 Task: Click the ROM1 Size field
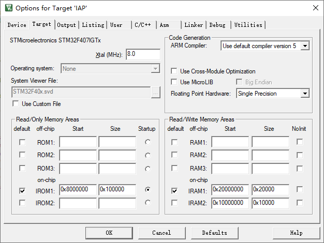117,142
